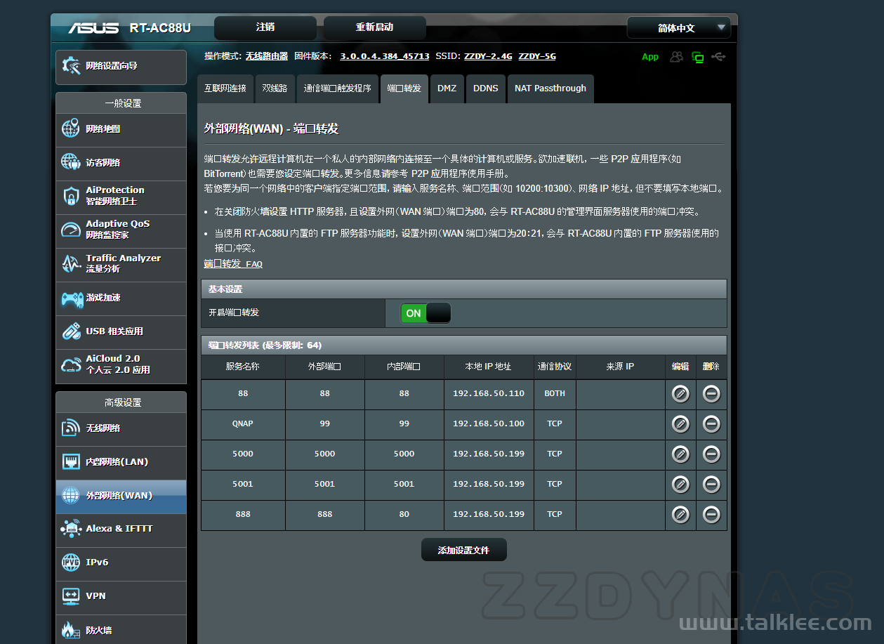Open the AiCloud 2.0 cloud icon

(71, 364)
